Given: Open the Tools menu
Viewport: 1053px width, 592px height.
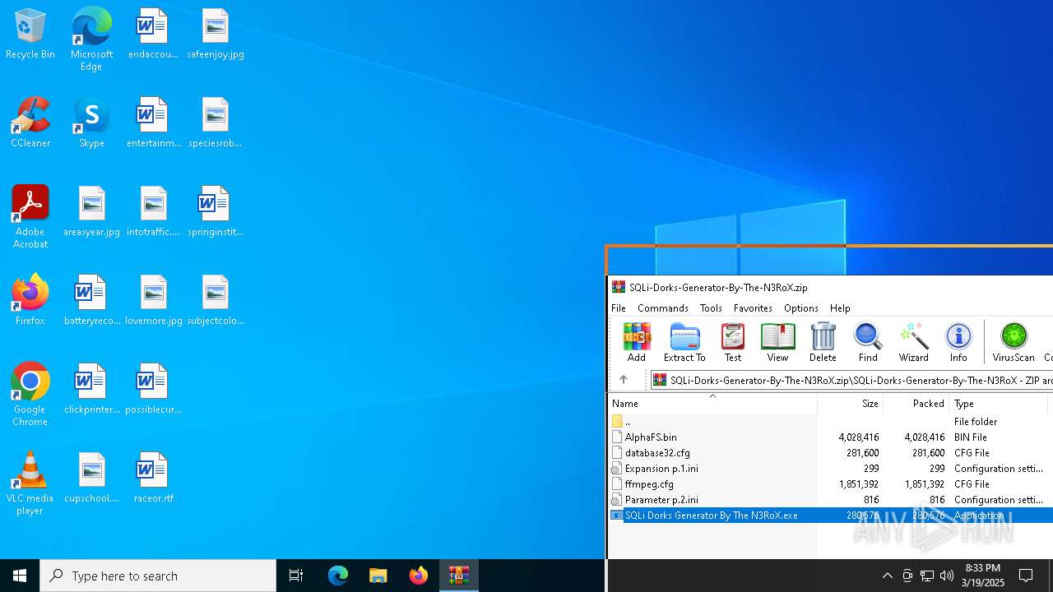Looking at the screenshot, I should click(711, 308).
